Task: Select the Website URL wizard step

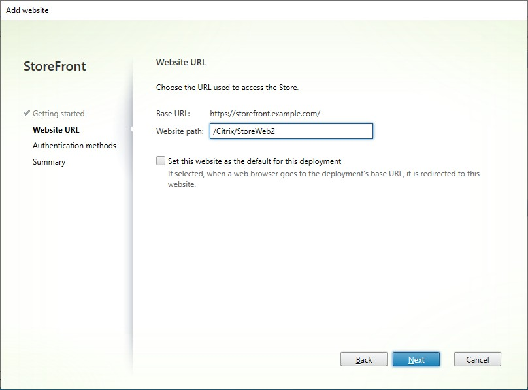Action: pos(56,129)
